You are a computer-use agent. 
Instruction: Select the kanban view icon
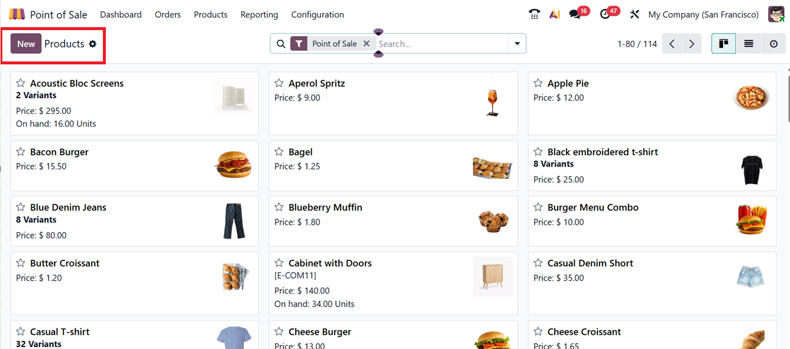click(x=723, y=44)
